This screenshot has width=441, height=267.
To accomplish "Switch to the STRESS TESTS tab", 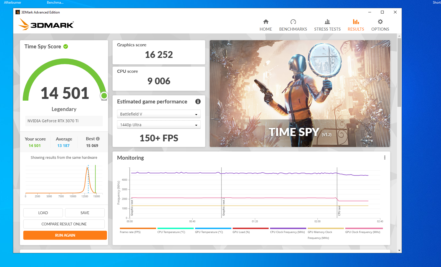I will 327,29.
